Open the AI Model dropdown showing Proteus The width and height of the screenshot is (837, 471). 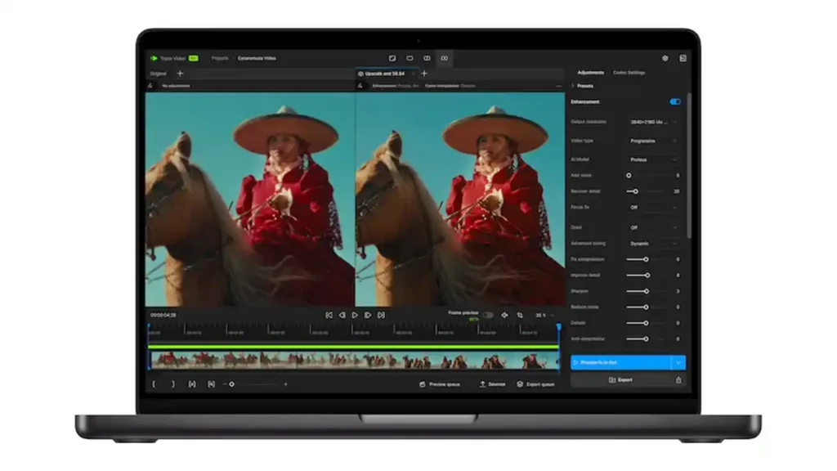point(652,159)
